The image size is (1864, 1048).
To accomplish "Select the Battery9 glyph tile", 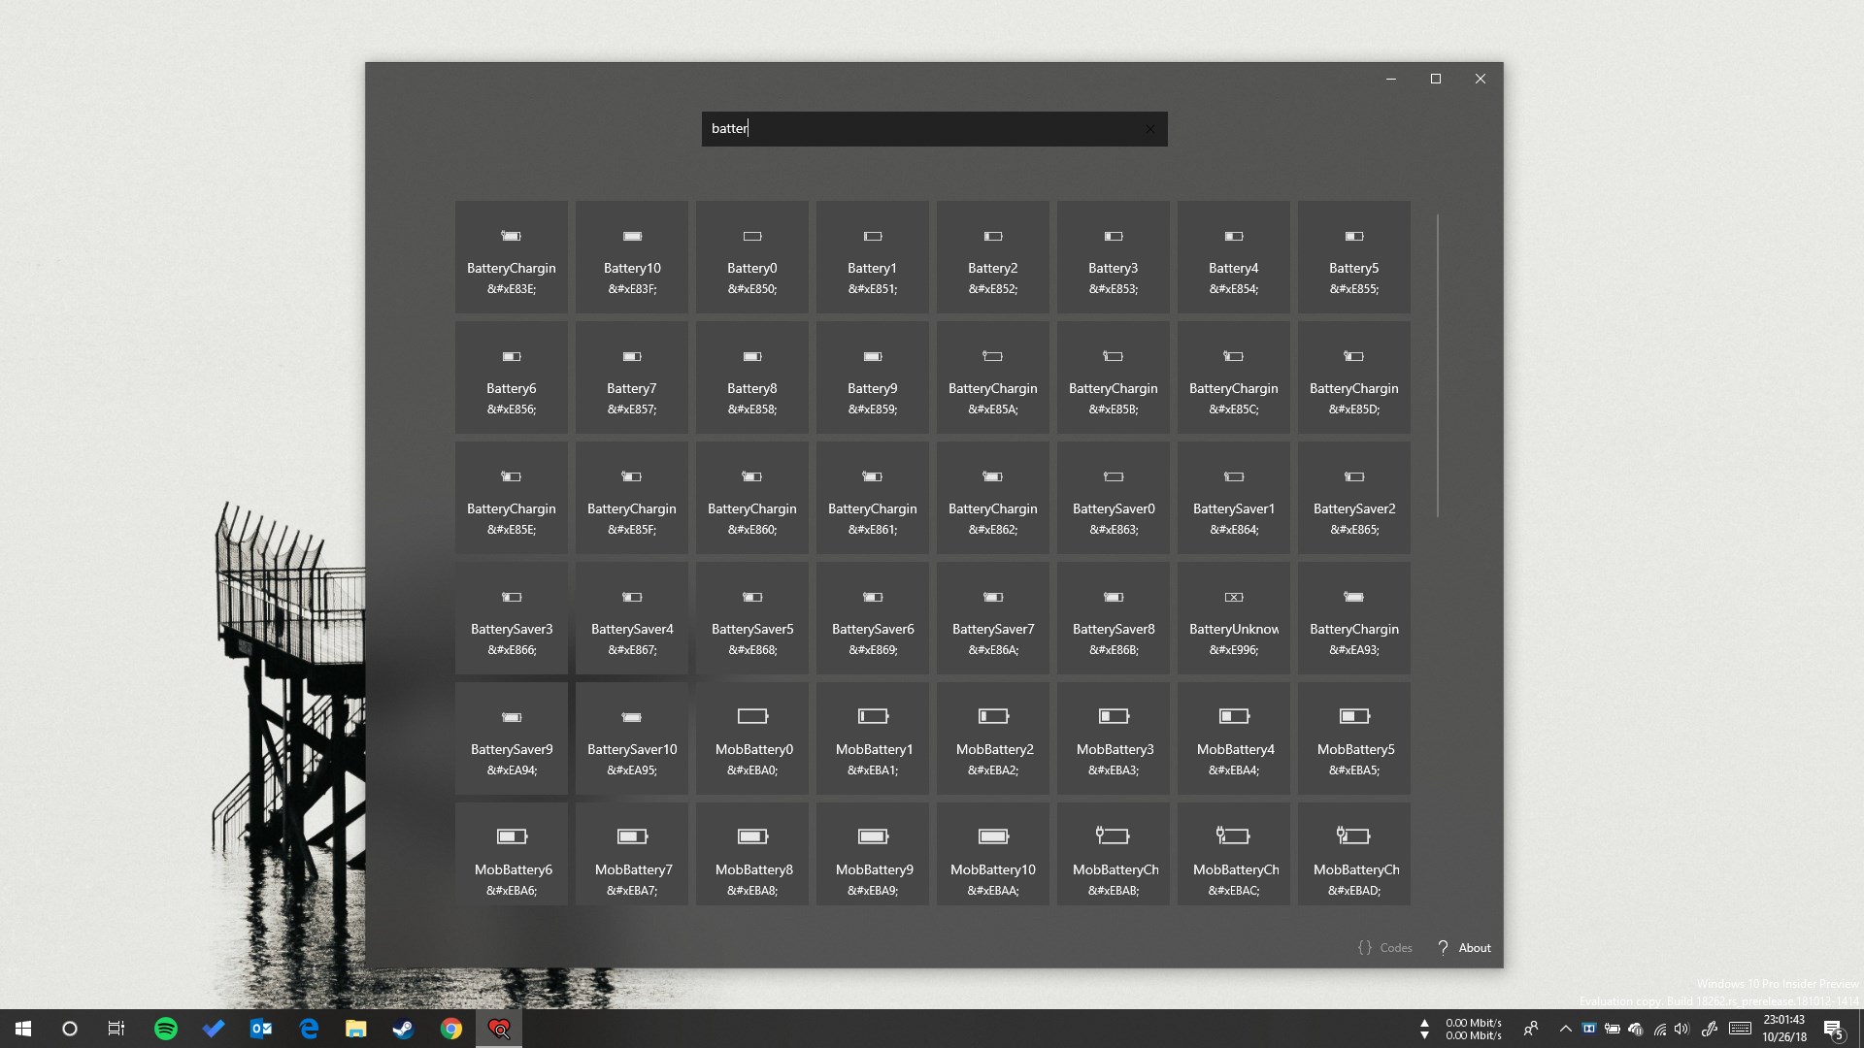I will (872, 377).
